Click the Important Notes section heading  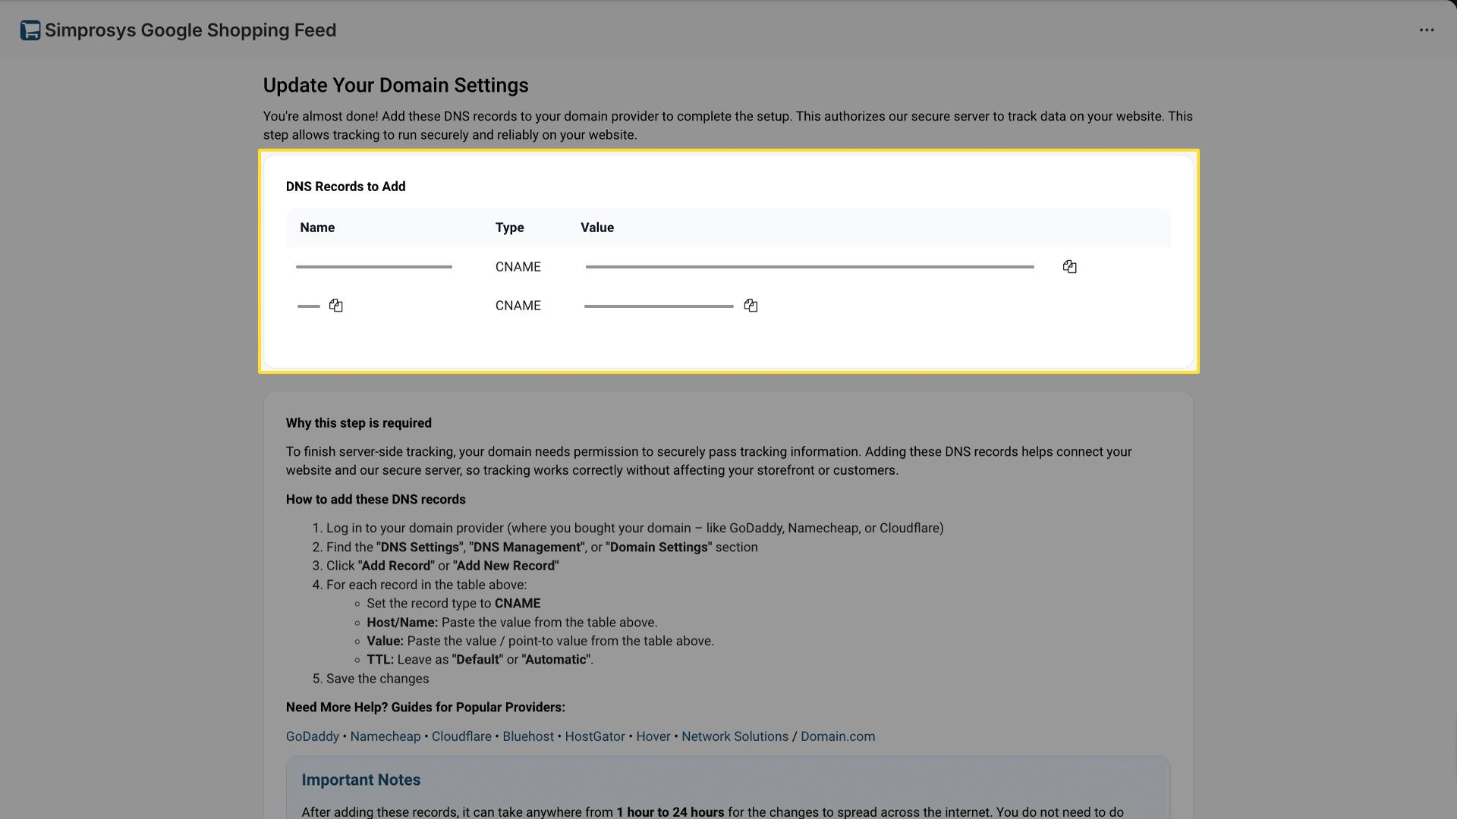tap(360, 780)
